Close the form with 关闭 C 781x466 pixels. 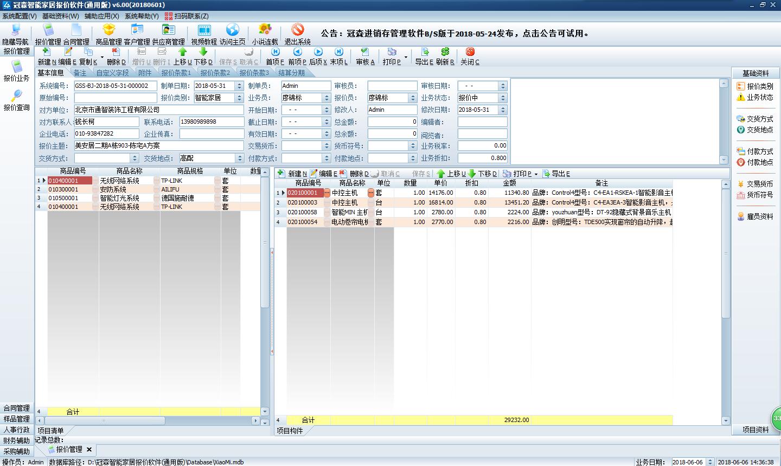[x=470, y=56]
